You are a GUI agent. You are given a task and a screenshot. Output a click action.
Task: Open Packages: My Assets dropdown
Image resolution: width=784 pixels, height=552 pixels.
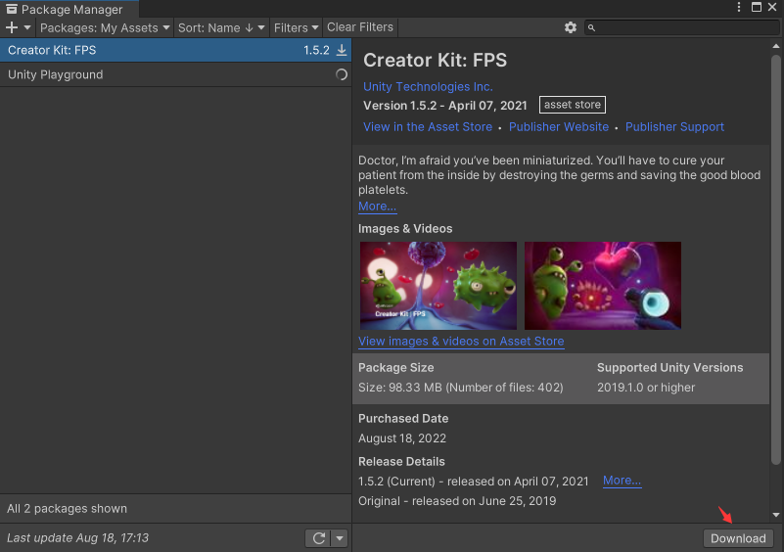[105, 28]
